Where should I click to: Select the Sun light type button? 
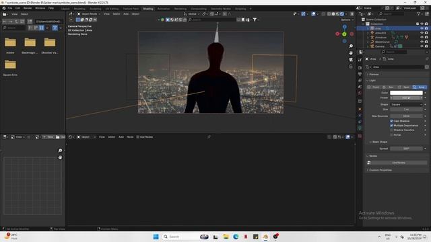point(389,87)
